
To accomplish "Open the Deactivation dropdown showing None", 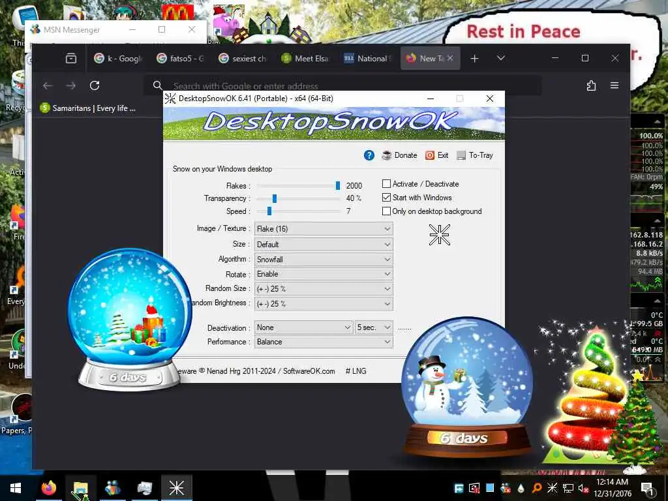I will click(x=303, y=327).
